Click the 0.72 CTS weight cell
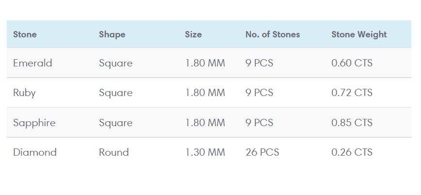 coord(352,93)
